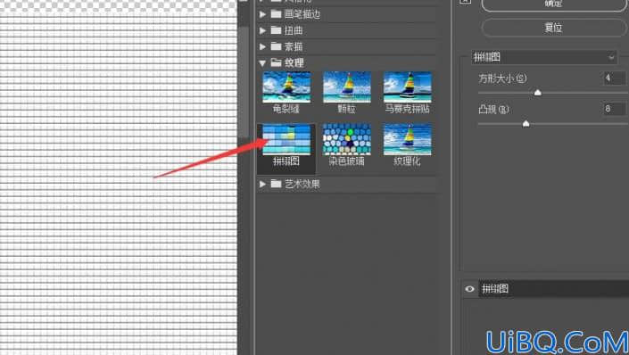629x355 pixels.
Task: Click the 方形大小 slider handle
Action: coord(538,93)
